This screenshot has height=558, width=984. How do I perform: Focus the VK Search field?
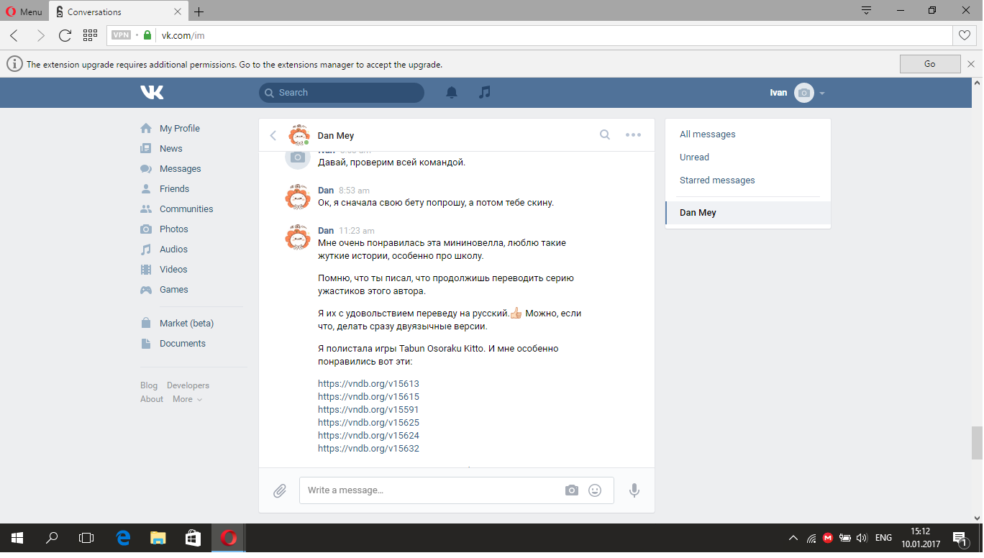[x=342, y=93]
